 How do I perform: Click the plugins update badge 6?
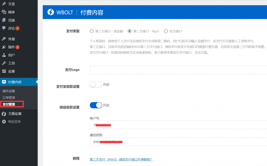click(x=17, y=47)
